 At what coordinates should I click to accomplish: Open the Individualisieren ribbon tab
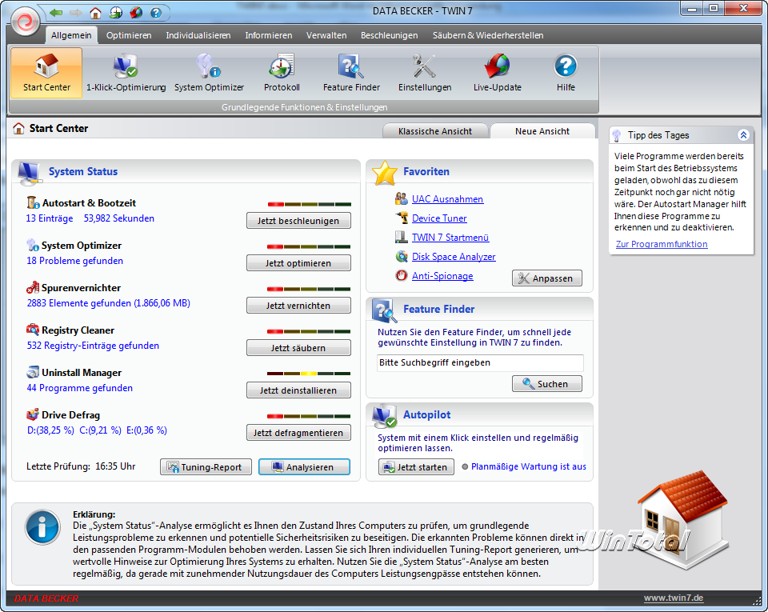click(x=198, y=35)
